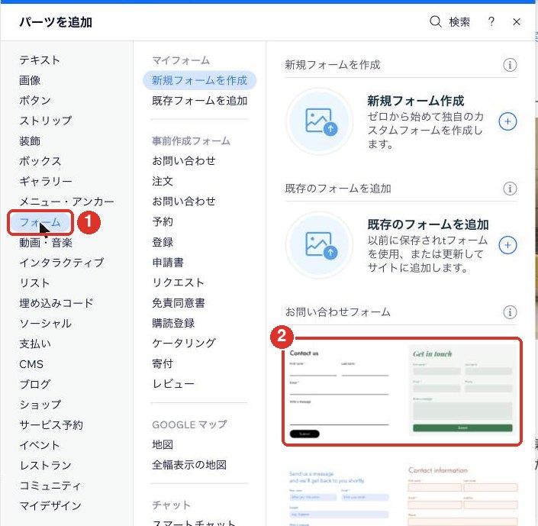Jump to ケータリング forms
The image size is (538, 526).
[x=184, y=343]
